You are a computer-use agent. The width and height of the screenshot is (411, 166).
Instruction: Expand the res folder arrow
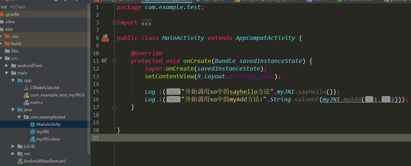point(13,154)
